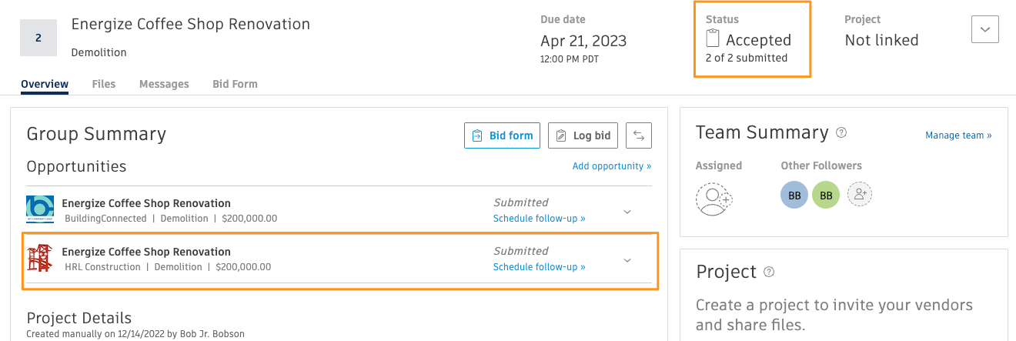Switch to the Files tab
This screenshot has width=1016, height=341.
(104, 84)
